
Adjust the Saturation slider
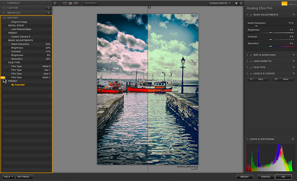(x=270, y=47)
